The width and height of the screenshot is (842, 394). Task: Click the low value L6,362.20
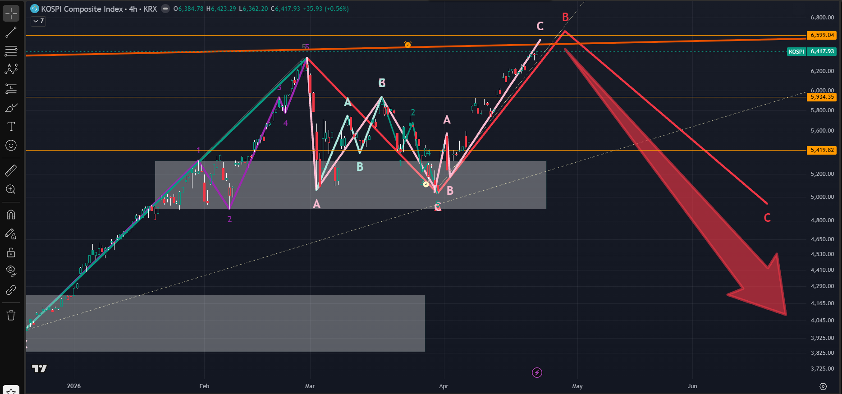253,9
